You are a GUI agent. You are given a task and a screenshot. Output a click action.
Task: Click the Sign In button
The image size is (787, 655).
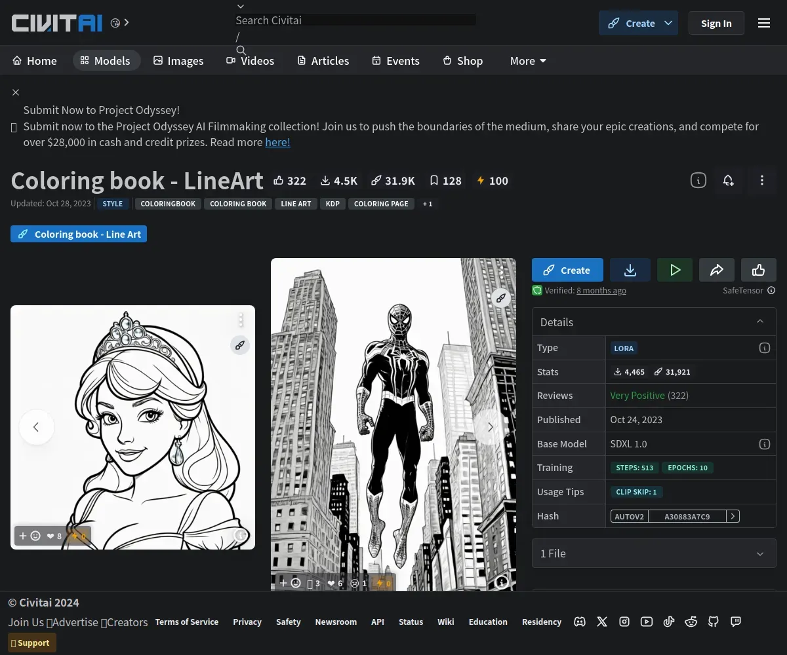click(x=716, y=23)
